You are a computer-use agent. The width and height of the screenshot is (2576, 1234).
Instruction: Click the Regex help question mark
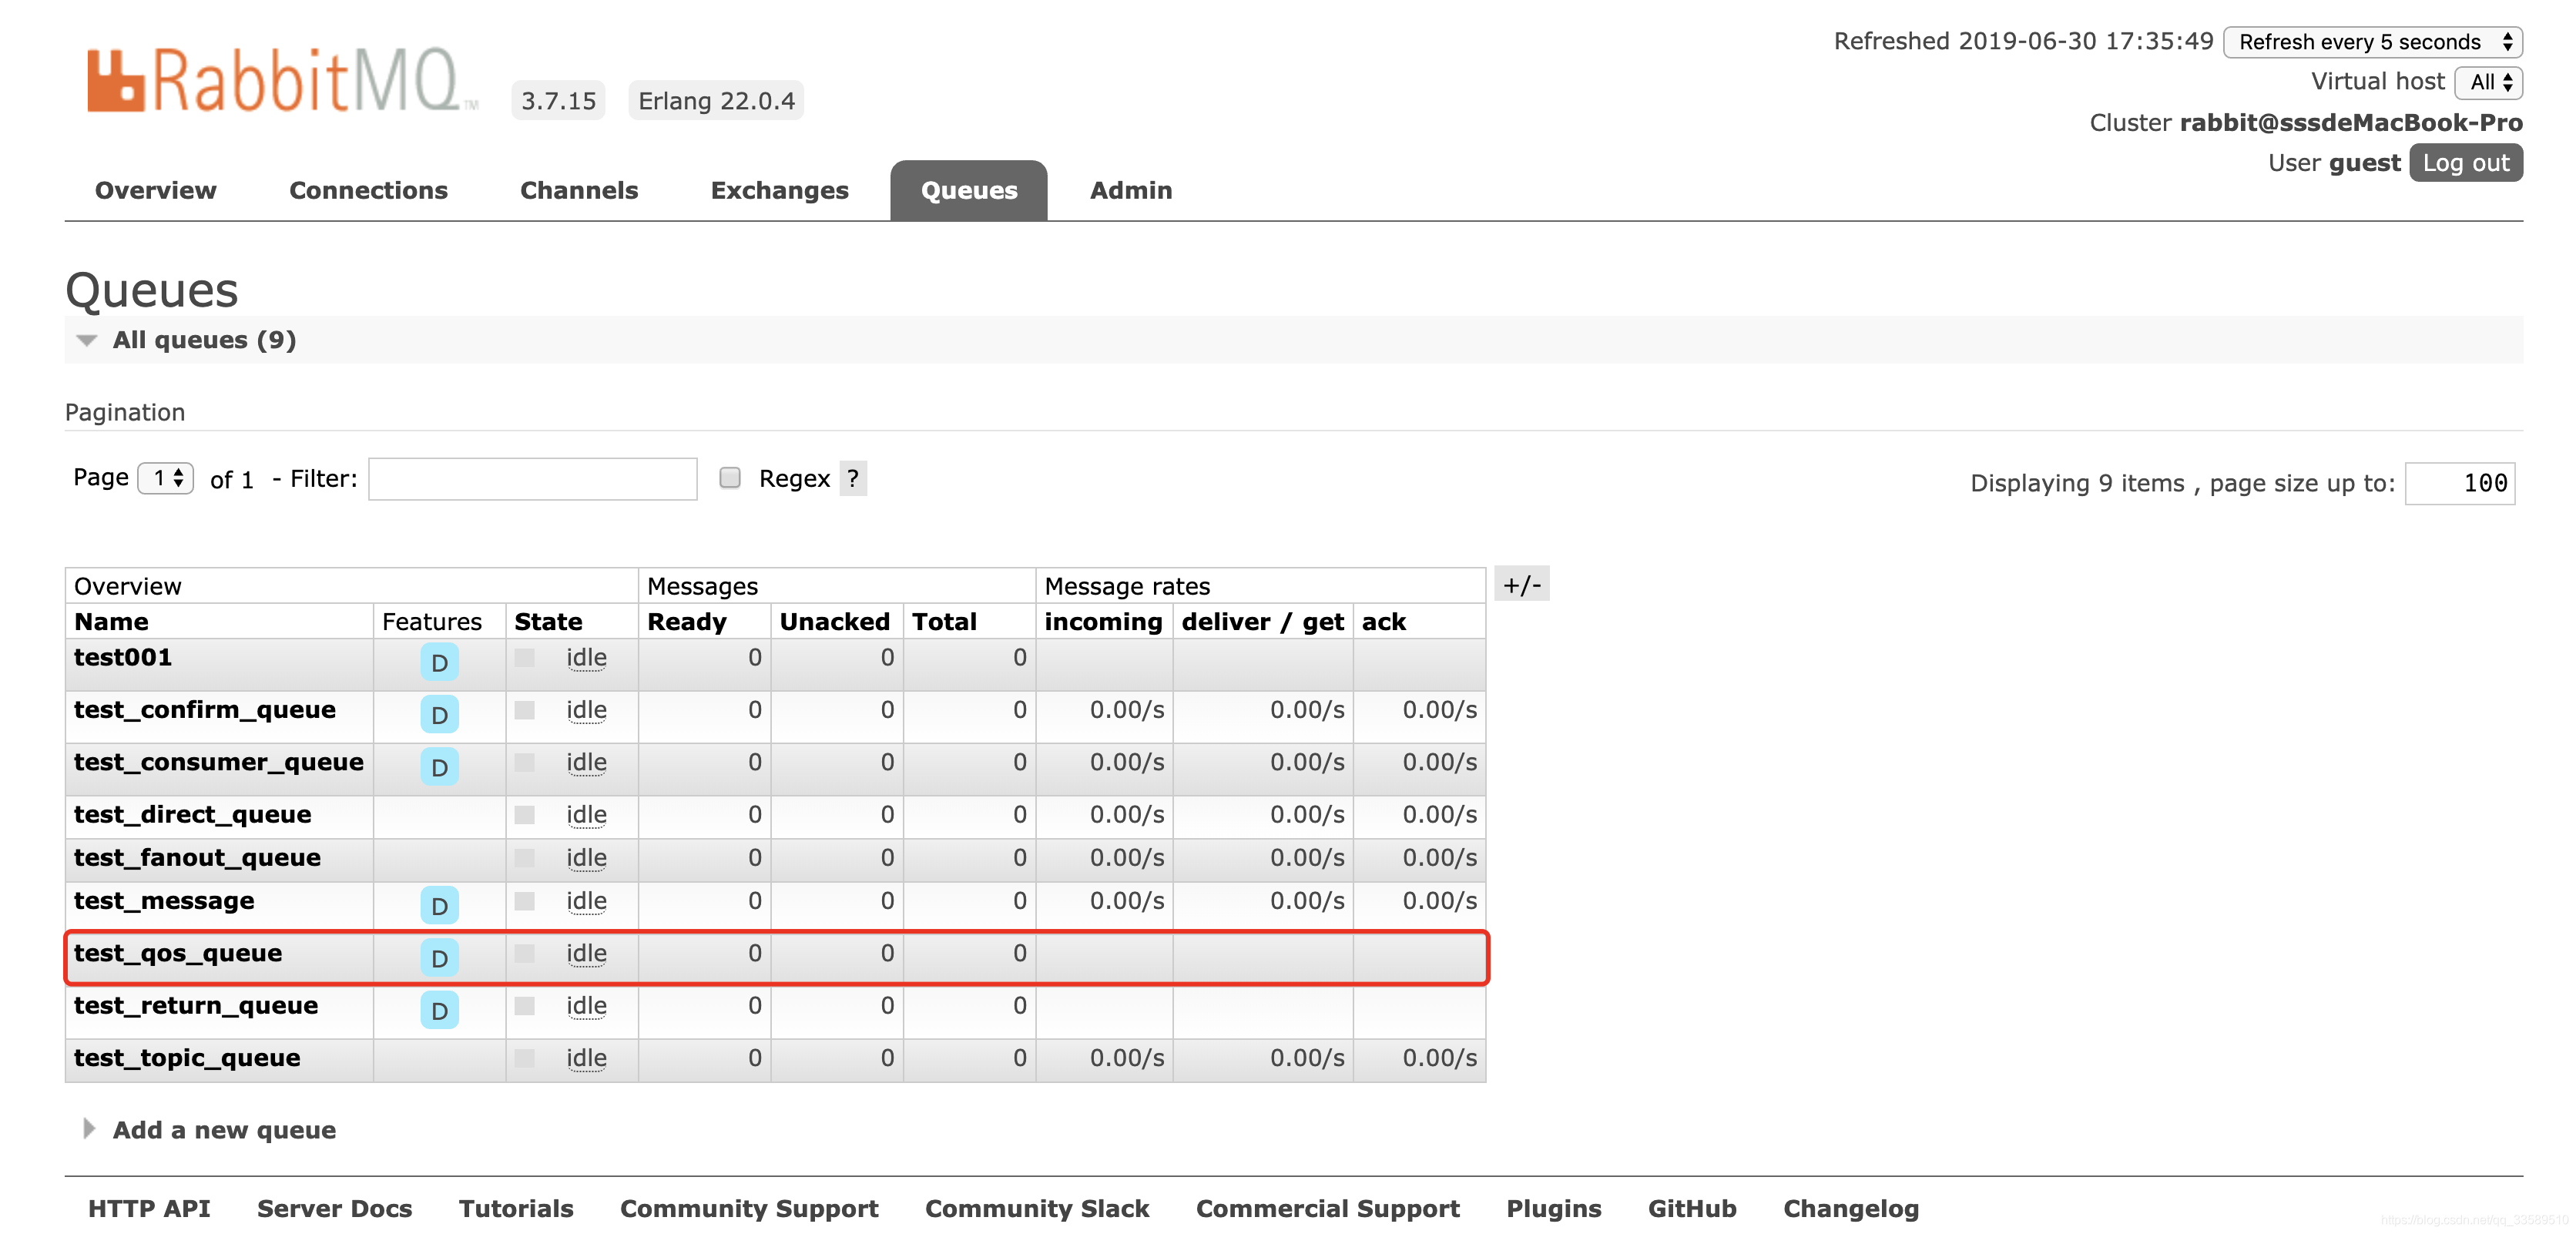pos(852,479)
